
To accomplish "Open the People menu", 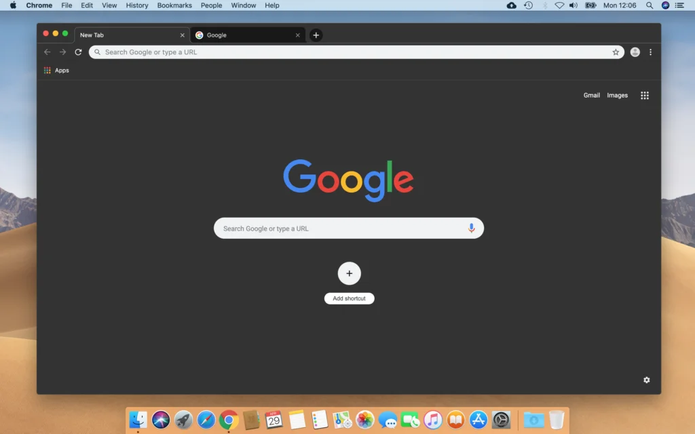I will pos(212,5).
